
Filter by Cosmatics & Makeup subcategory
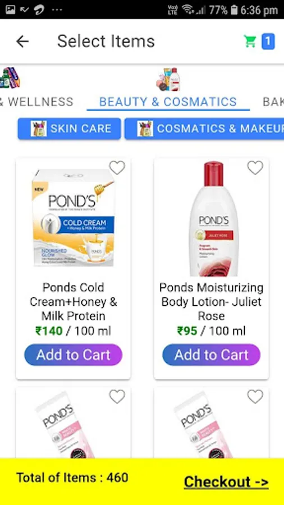(204, 128)
